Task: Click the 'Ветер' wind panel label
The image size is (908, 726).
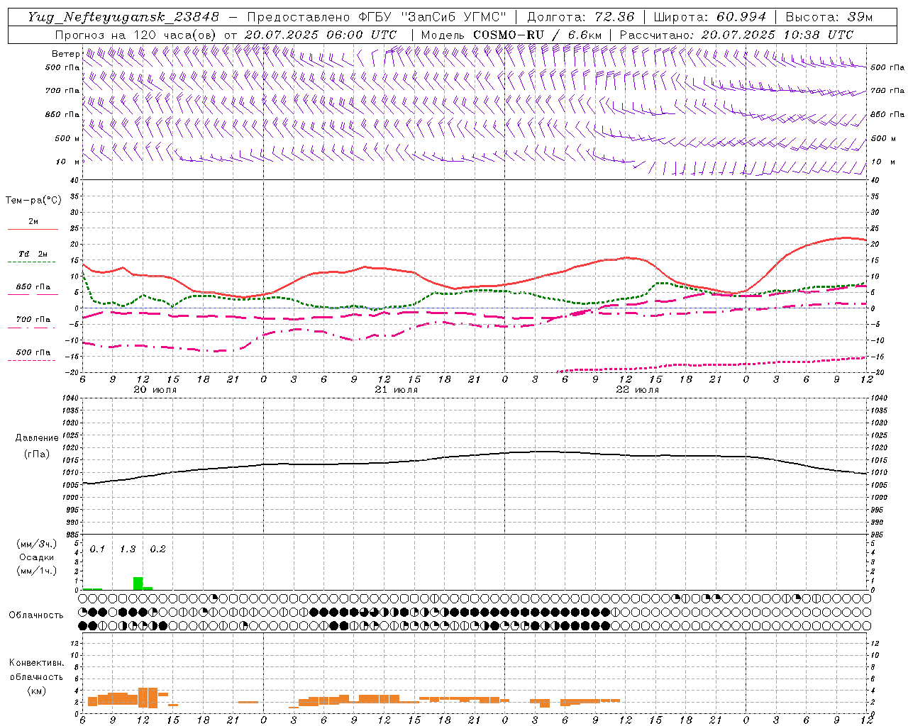Action: 65,54
